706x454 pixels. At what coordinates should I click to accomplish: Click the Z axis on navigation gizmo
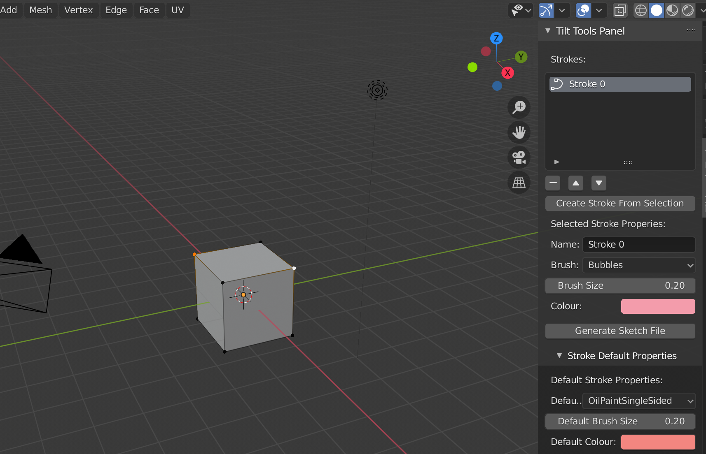496,38
